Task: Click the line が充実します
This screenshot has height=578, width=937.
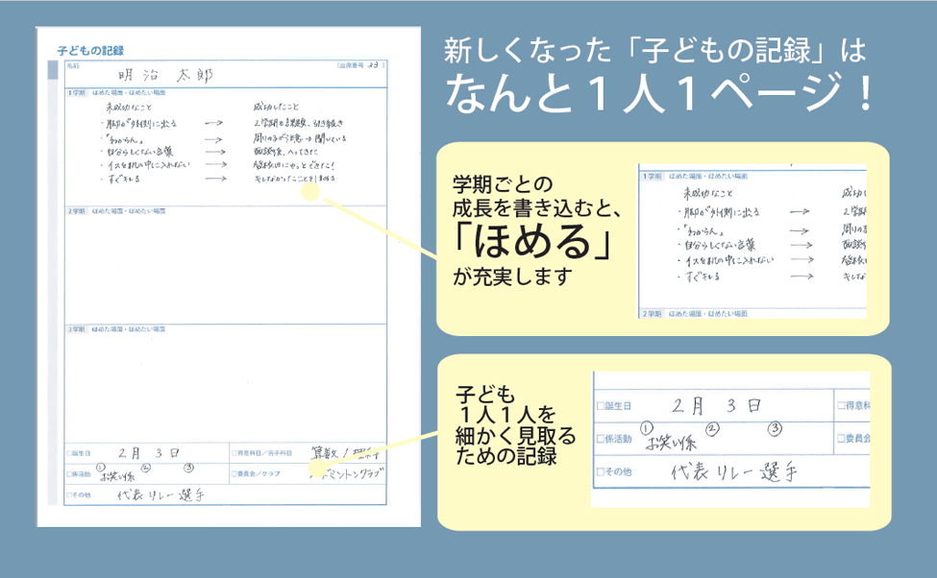Action: pyautogui.click(x=513, y=277)
